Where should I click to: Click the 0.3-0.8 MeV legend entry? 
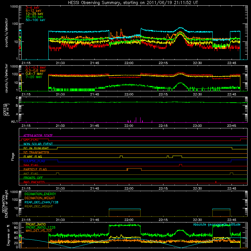(x=36, y=71)
